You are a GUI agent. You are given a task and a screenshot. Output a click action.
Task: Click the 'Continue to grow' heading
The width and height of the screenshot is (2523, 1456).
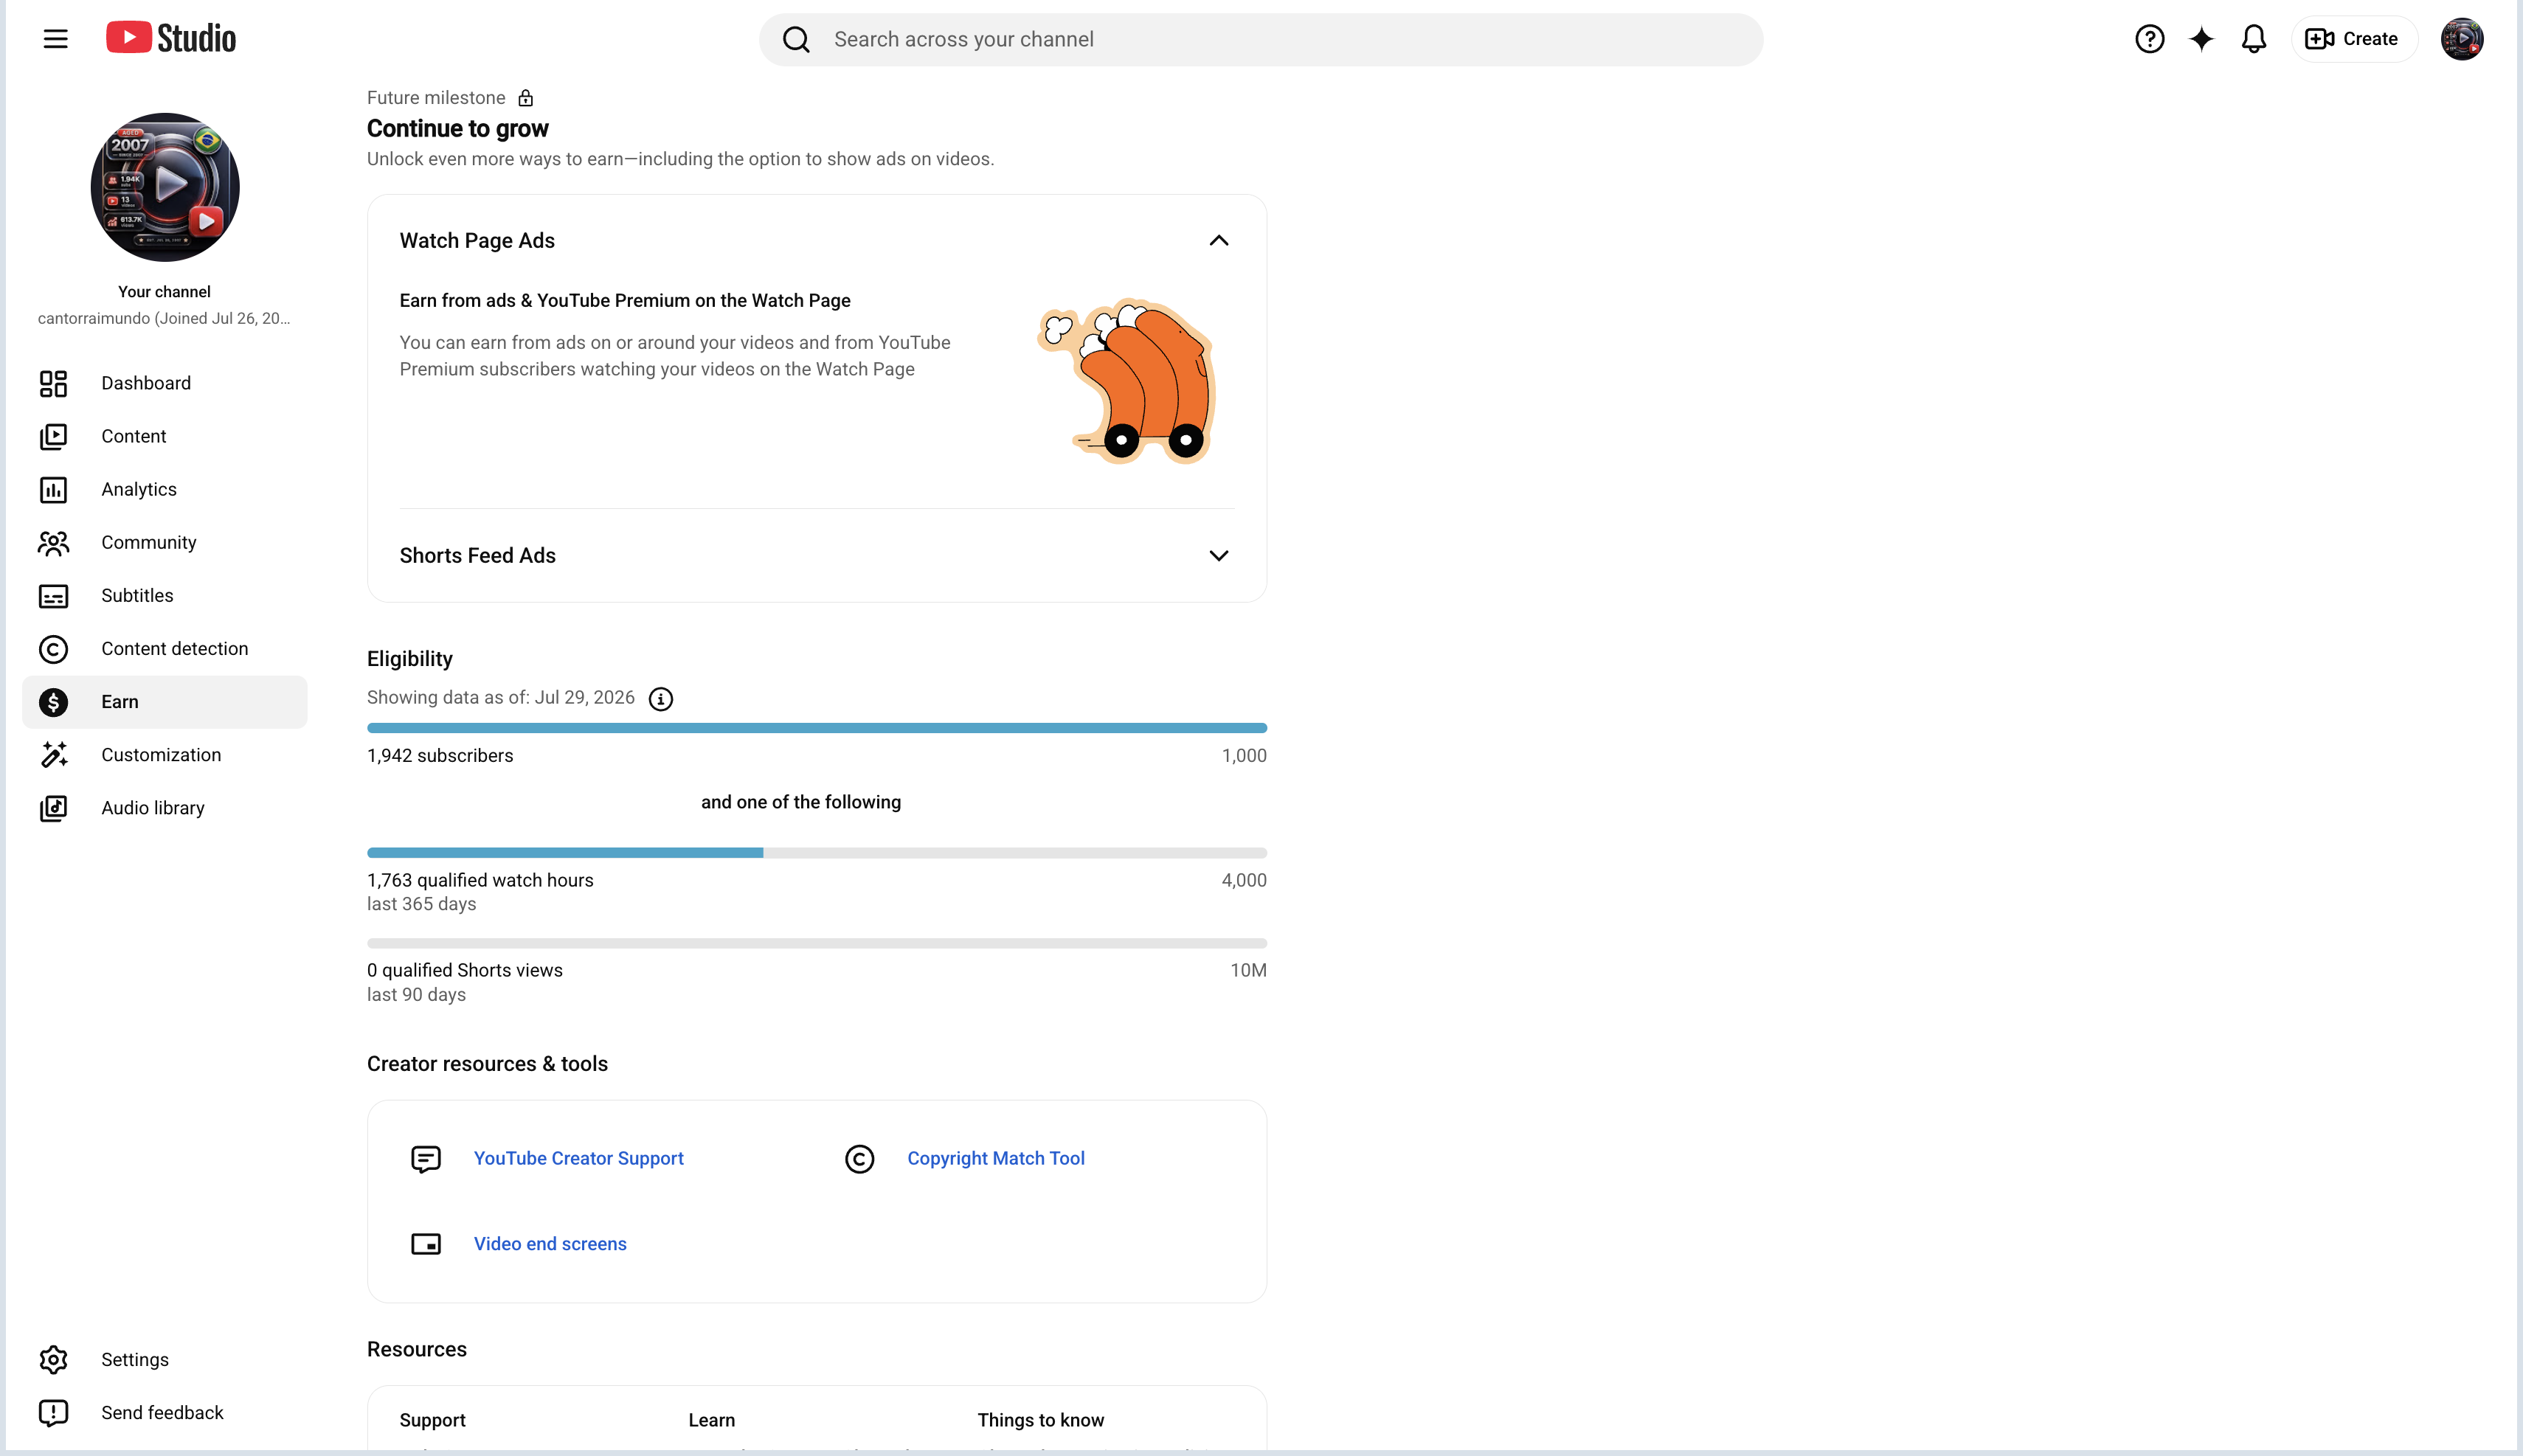pos(458,128)
